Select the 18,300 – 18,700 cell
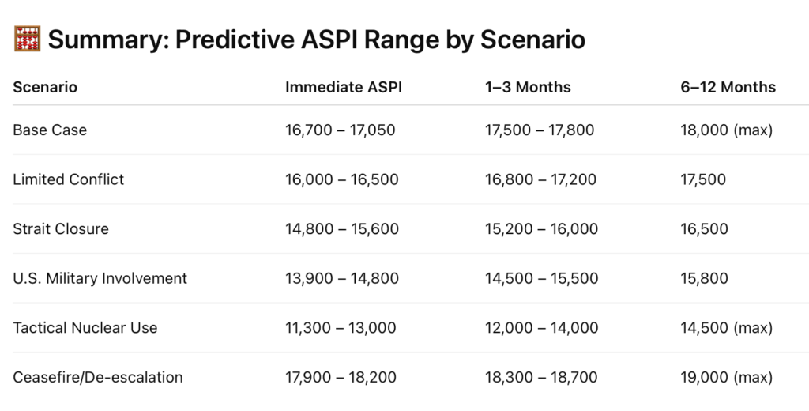The height and width of the screenshot is (411, 809). click(x=541, y=378)
